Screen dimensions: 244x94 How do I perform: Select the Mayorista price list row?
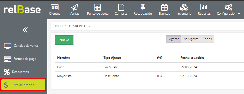tap(149, 76)
